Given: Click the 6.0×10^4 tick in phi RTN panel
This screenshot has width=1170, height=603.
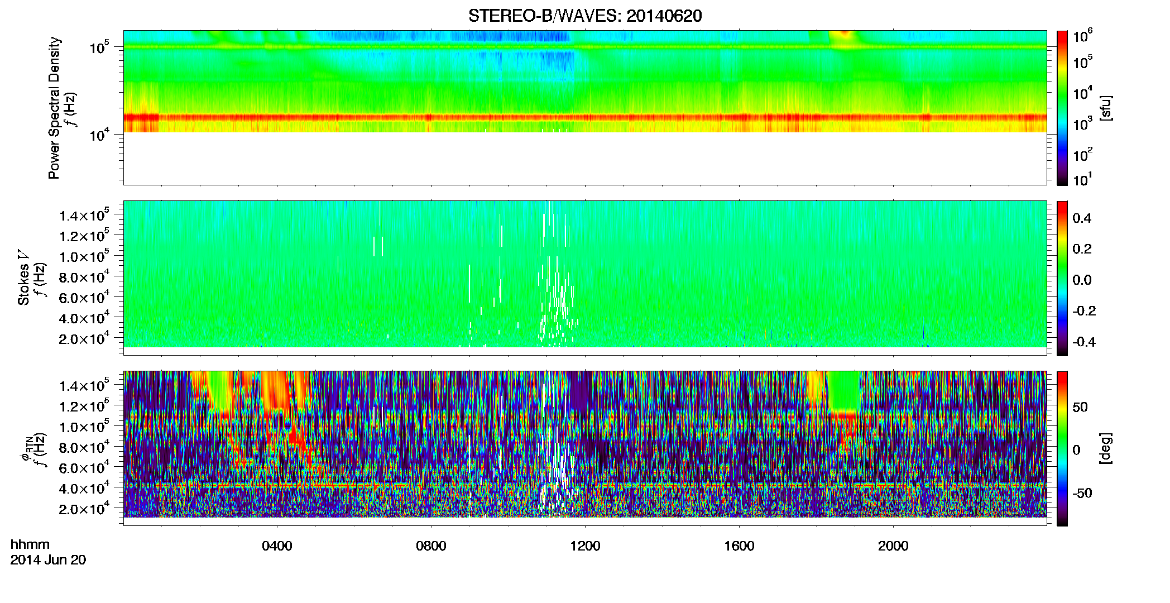Looking at the screenshot, I should [84, 467].
